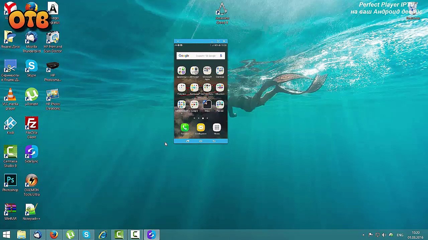This screenshot has height=240, width=428.
Task: Select the Assassins Creed III desktop icon
Action: [222, 13]
